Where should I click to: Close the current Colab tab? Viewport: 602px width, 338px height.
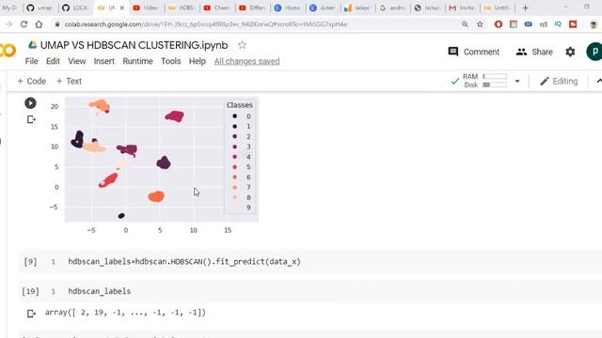click(x=122, y=8)
